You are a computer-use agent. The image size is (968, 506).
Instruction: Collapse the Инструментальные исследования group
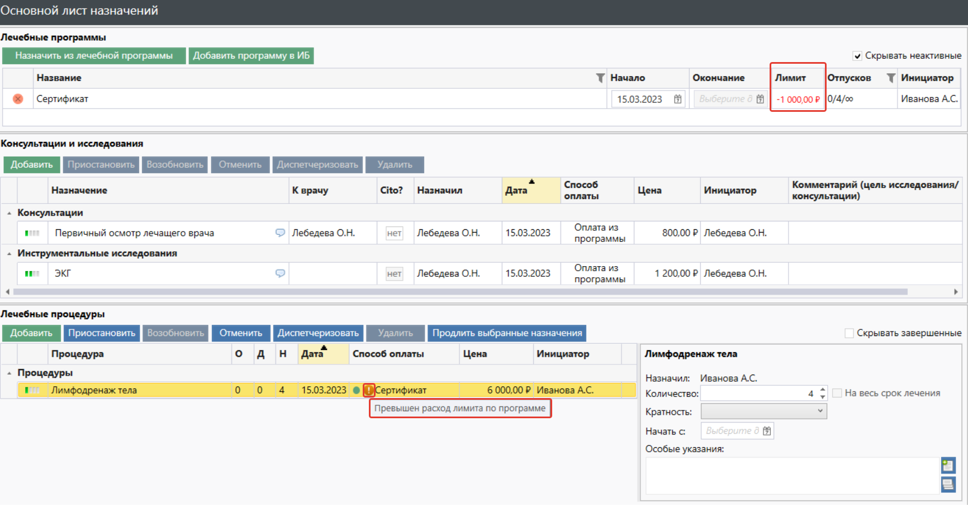pyautogui.click(x=10, y=254)
